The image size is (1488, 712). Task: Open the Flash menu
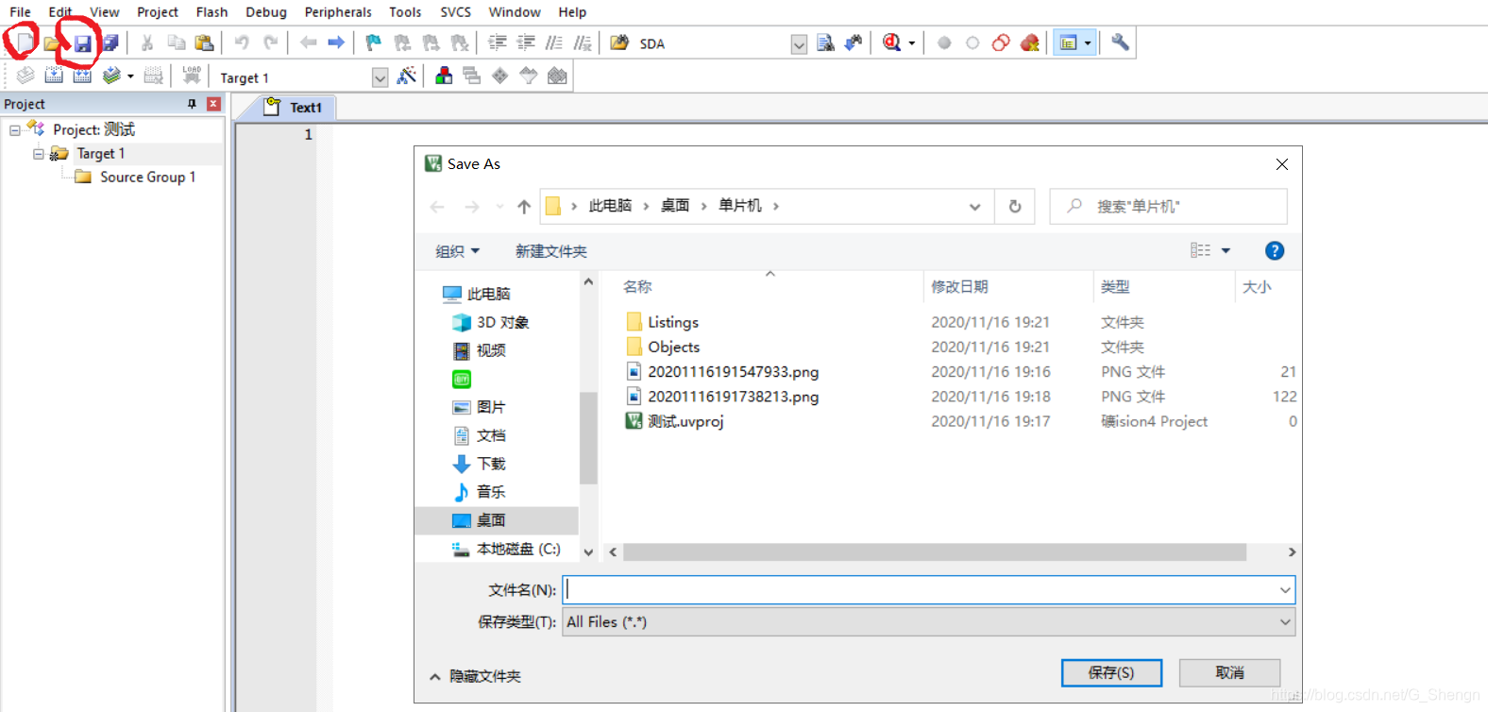click(211, 12)
